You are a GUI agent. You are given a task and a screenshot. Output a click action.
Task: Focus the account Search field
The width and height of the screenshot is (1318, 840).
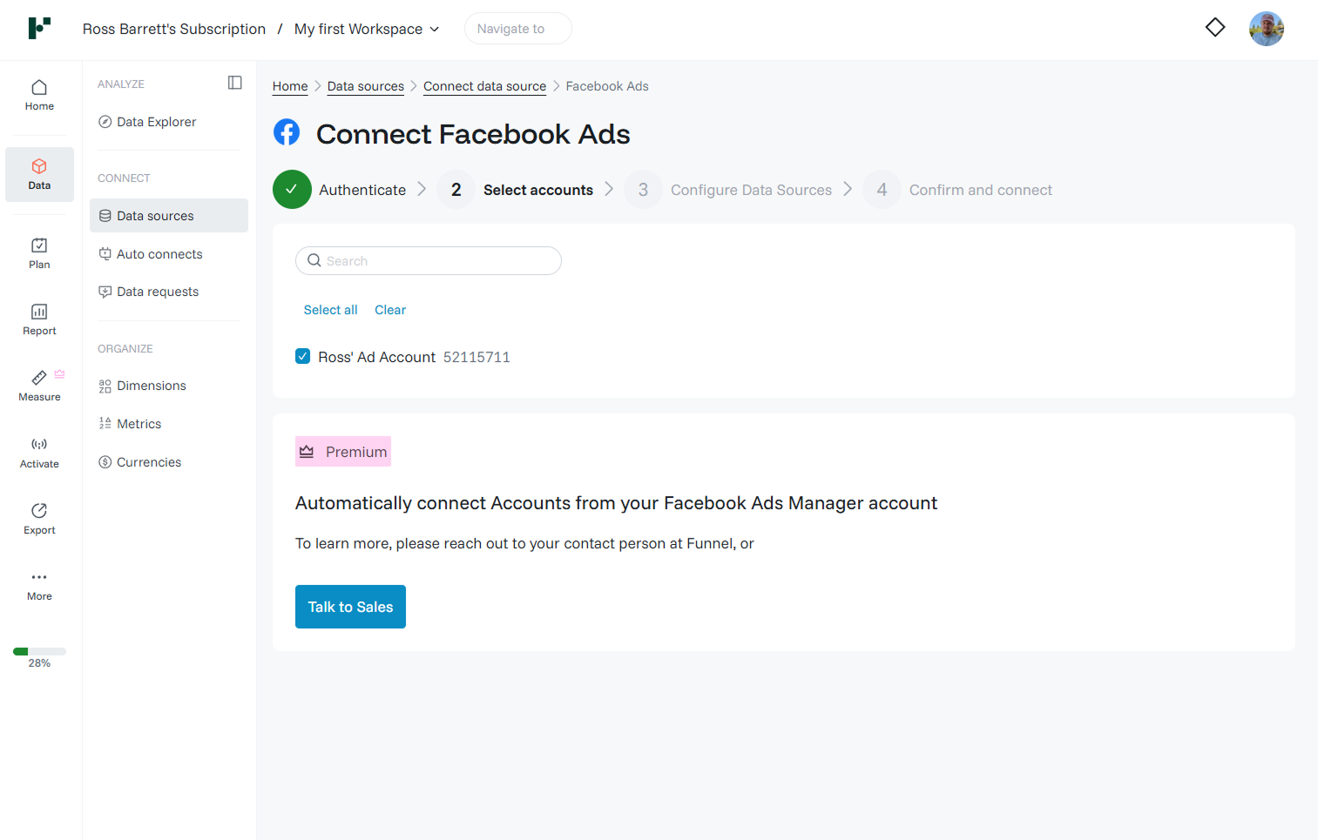click(x=429, y=260)
